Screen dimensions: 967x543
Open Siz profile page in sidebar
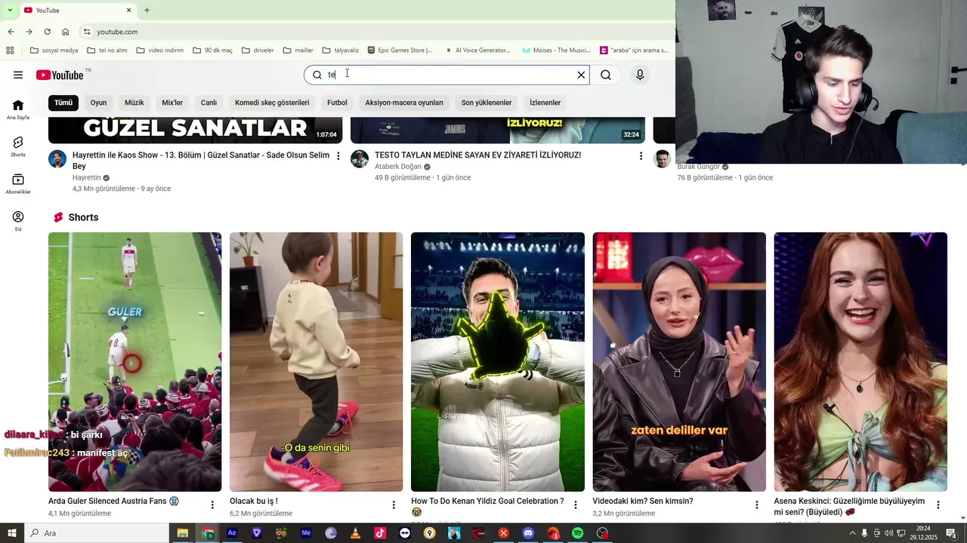pyautogui.click(x=18, y=221)
